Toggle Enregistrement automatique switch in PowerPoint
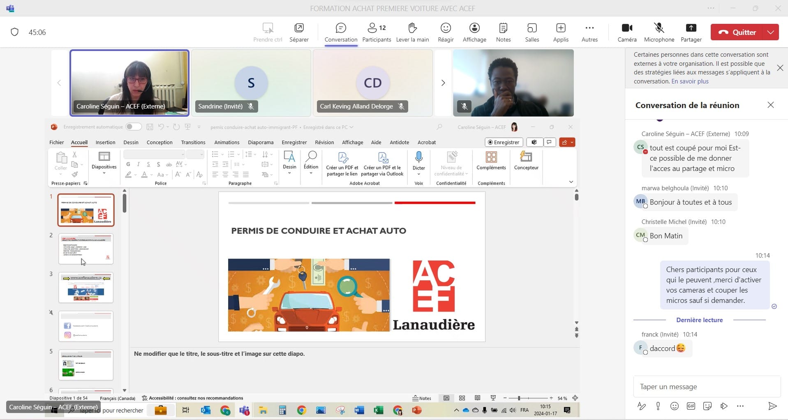The height and width of the screenshot is (420, 788). tap(134, 127)
